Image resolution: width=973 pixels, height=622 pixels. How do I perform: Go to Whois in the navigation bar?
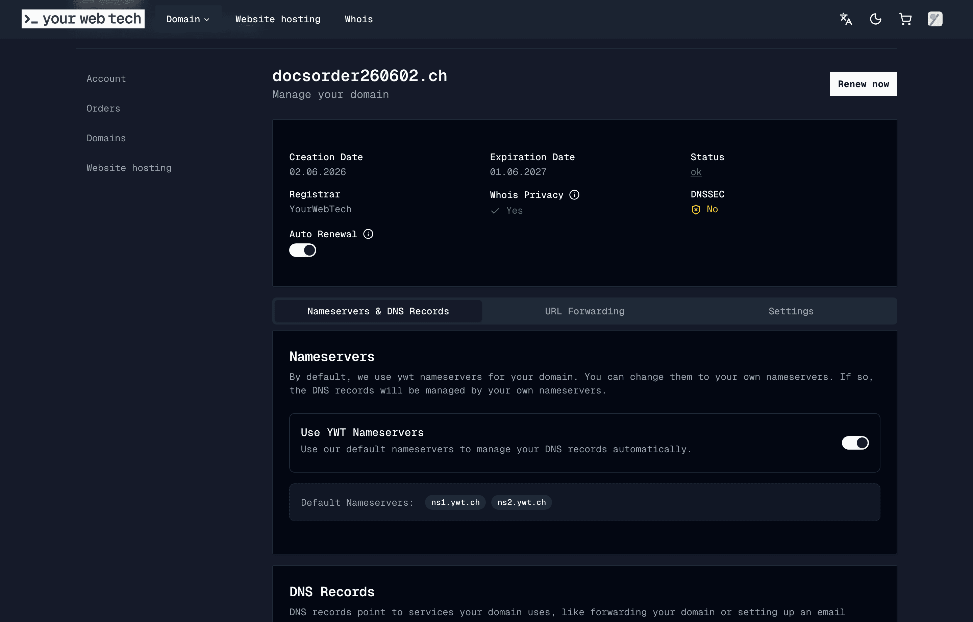coord(358,19)
